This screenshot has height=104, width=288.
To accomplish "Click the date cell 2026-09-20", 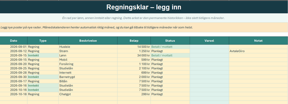I will point(13,64).
